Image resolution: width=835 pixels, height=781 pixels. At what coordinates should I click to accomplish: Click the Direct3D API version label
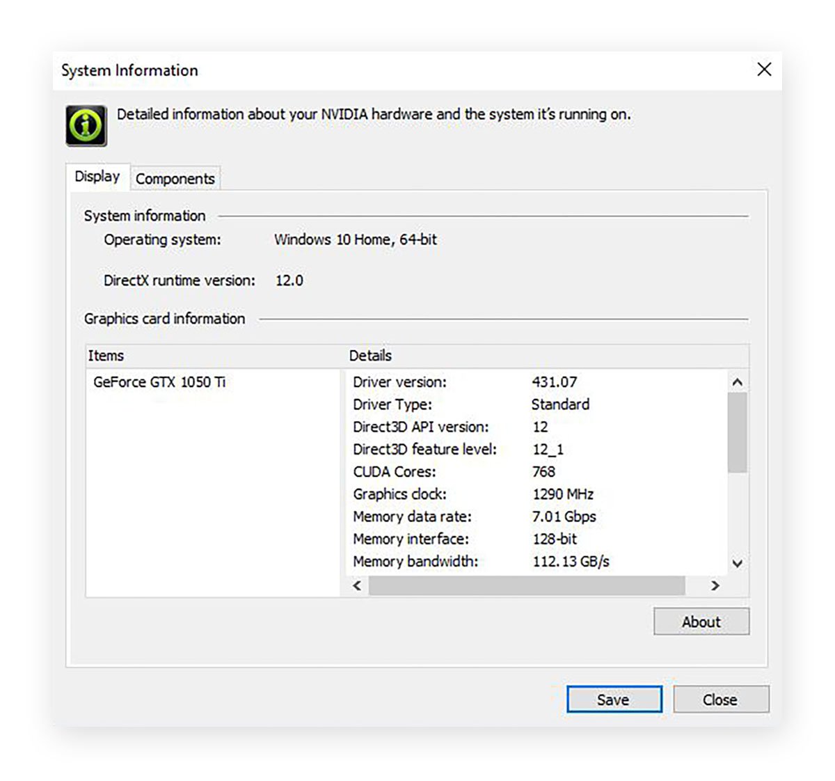coord(421,427)
